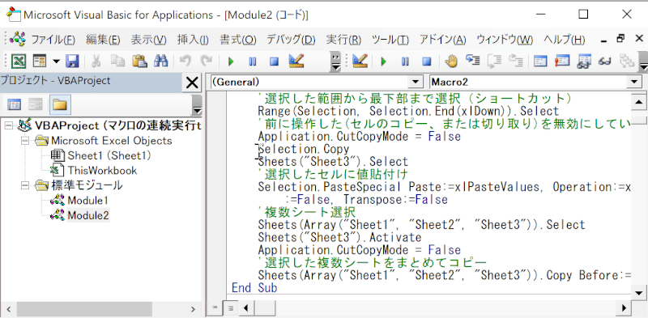Collapse the 標準モジュール folder
The width and height of the screenshot is (648, 318).
coord(25,185)
